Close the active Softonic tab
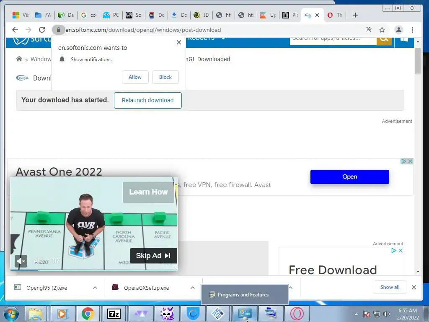 (317, 15)
